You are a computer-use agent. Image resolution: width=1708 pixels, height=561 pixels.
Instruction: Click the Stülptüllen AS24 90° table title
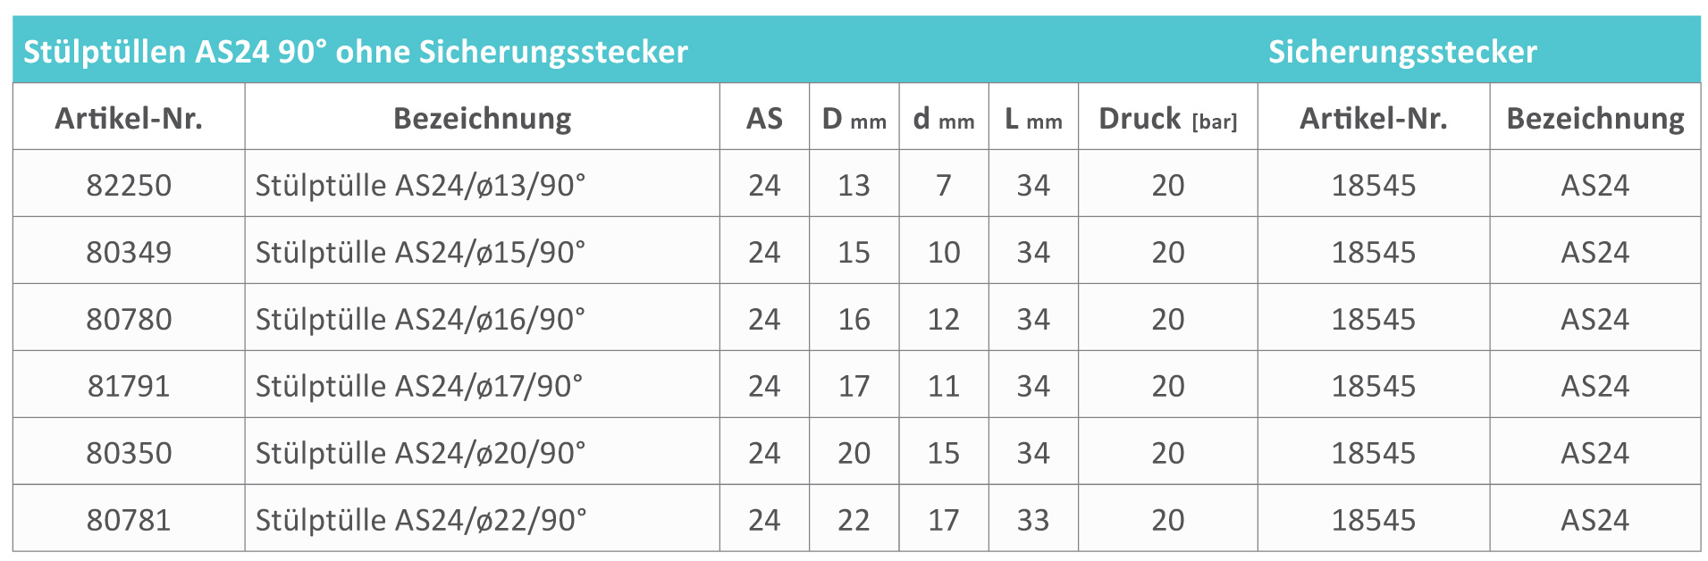[355, 52]
